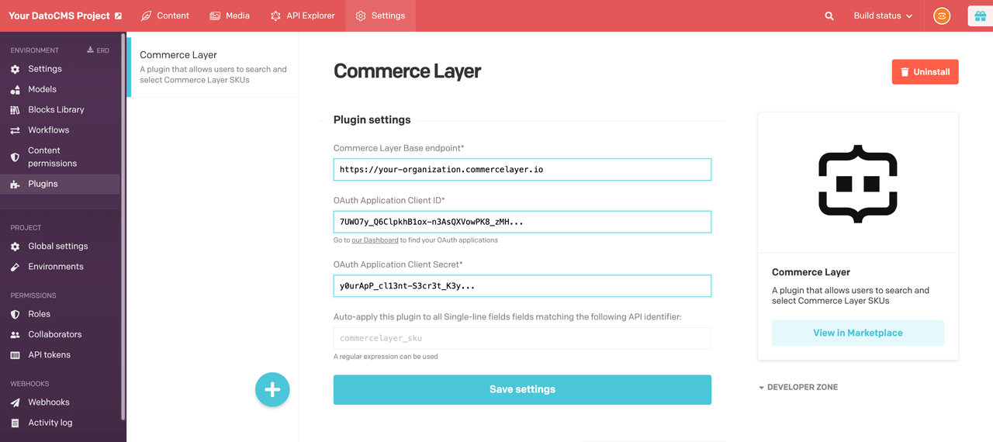Click the search magnifier icon
The width and height of the screenshot is (993, 442).
pyautogui.click(x=829, y=16)
